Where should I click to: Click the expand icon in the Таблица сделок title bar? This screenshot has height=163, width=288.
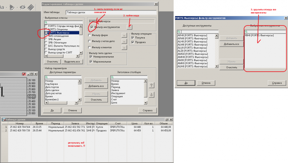[x=167, y=120]
